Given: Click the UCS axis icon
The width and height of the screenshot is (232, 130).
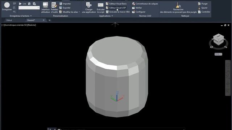Looking at the screenshot, I should tap(117, 96).
